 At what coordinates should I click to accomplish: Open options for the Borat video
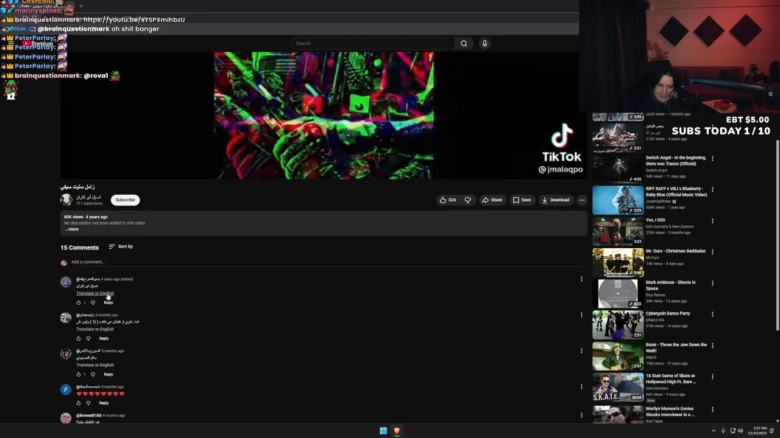coord(712,346)
